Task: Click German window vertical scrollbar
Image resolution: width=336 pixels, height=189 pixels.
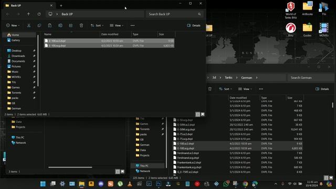Action: pos(332,105)
